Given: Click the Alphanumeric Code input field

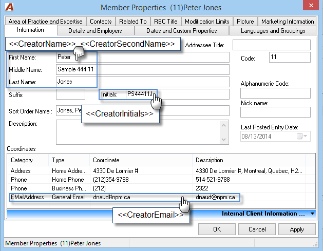Looking at the screenshot, I should pos(275,93).
